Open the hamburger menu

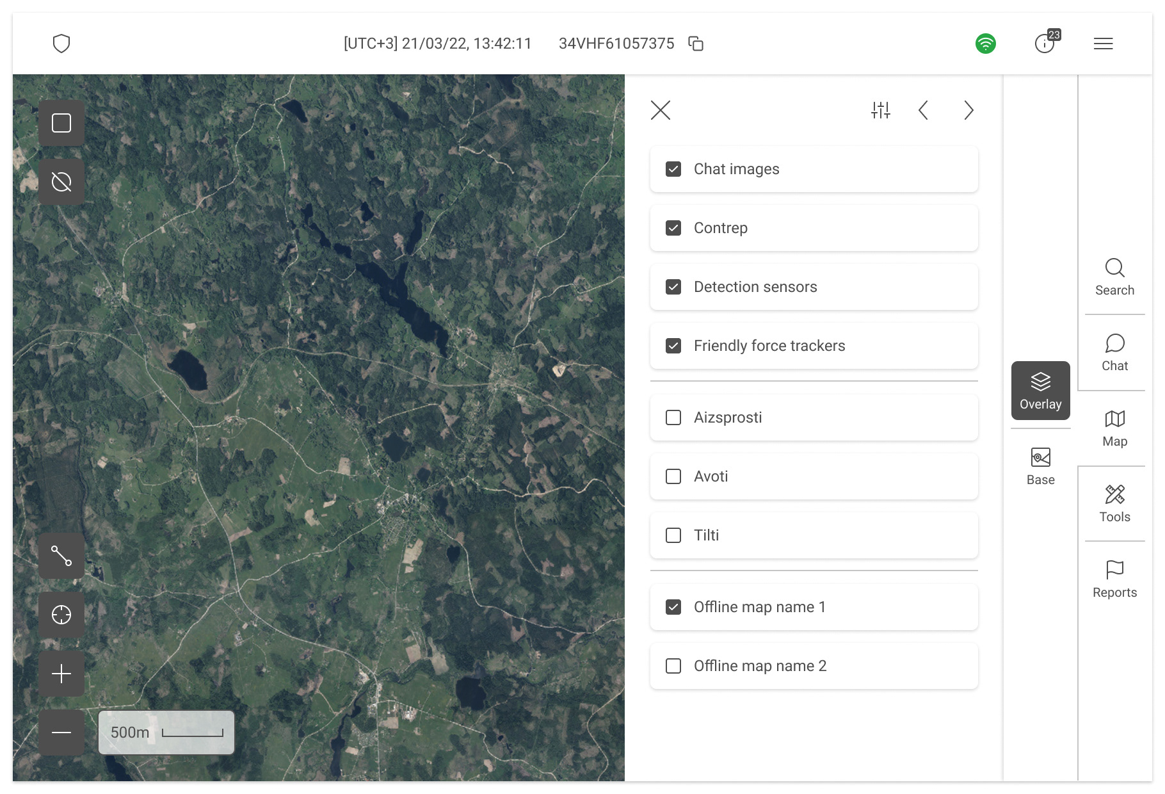point(1104,44)
